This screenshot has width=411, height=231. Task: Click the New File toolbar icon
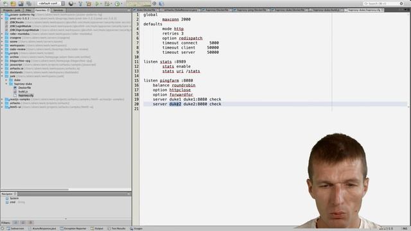coord(6,4)
